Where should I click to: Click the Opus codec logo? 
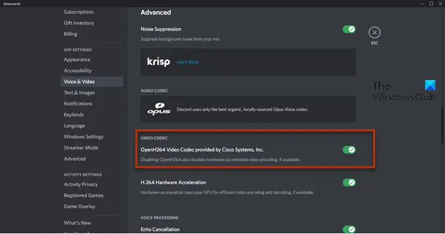pos(159,109)
